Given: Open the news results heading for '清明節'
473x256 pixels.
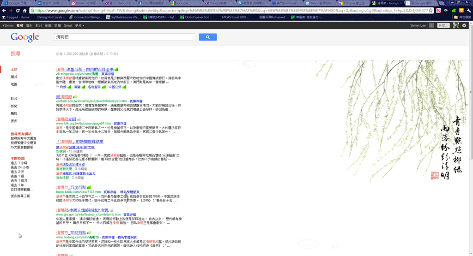Looking at the screenshot, I should coord(79,142).
